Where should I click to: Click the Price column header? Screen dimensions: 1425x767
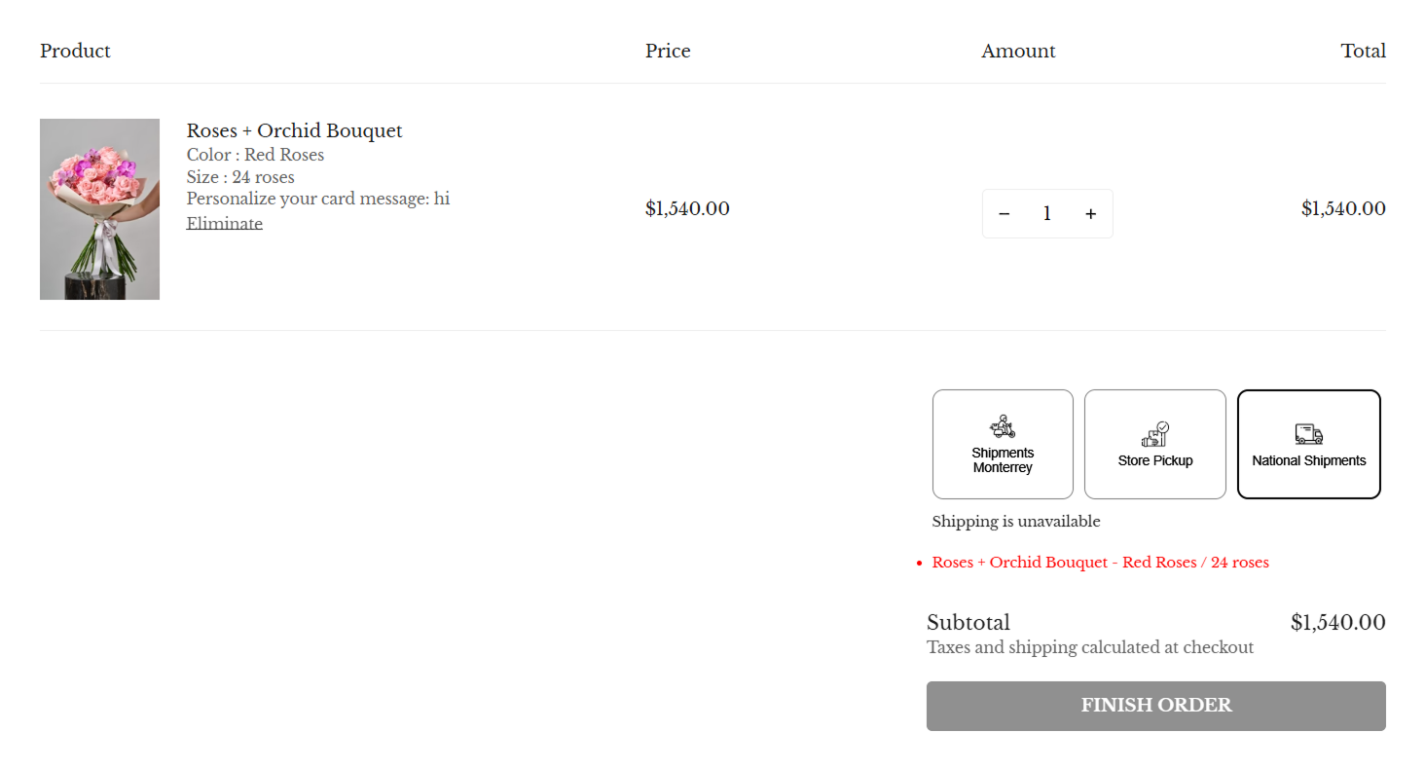[668, 51]
